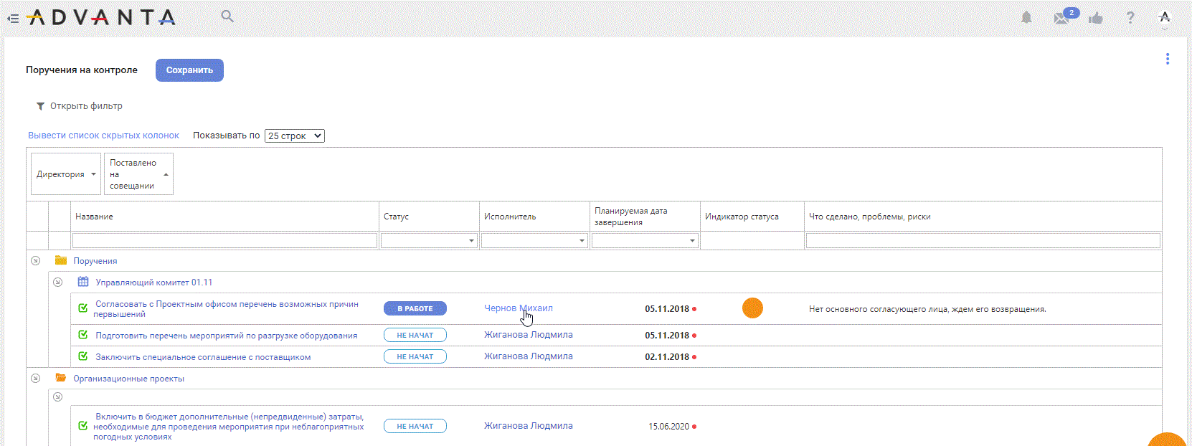Open search with the magnifier icon

227,16
